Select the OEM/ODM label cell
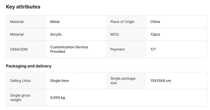Viewport: 210px width, 110px height. click(19, 49)
